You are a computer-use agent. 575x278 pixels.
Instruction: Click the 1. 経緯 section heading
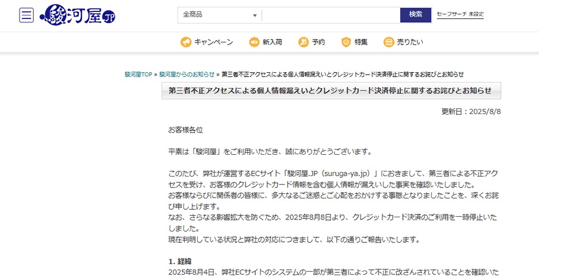tap(180, 261)
